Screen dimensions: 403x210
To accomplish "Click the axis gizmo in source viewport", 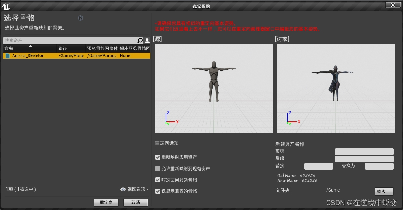I will click(172, 118).
